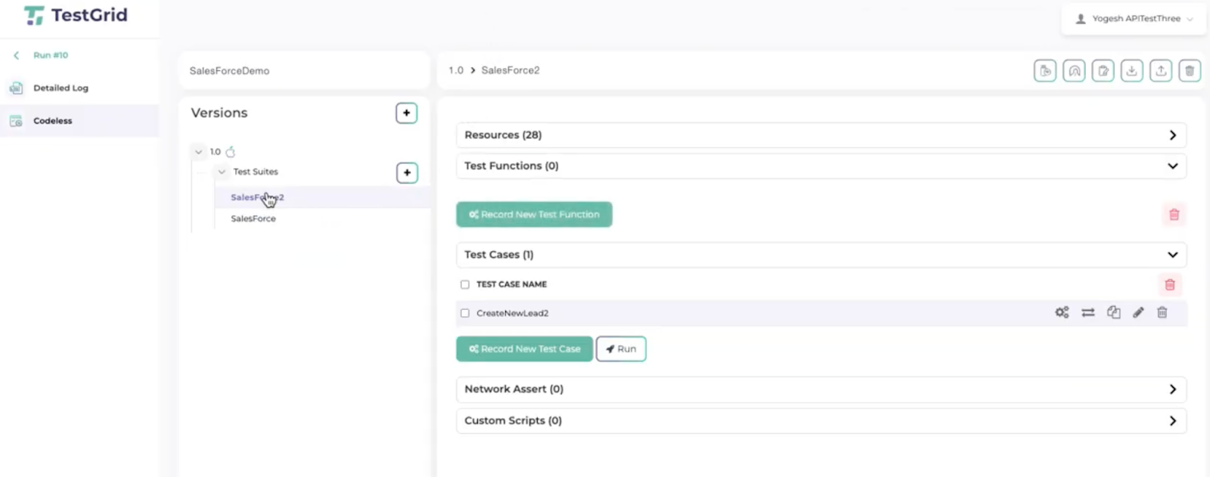Click the SalesForceDemo project name
This screenshot has width=1210, height=477.
coord(229,71)
